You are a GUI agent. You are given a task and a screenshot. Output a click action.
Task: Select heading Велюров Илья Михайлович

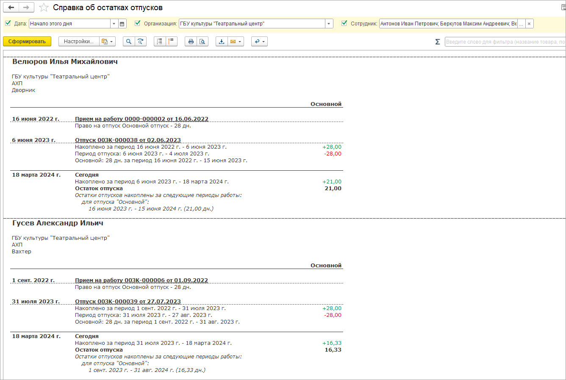65,61
